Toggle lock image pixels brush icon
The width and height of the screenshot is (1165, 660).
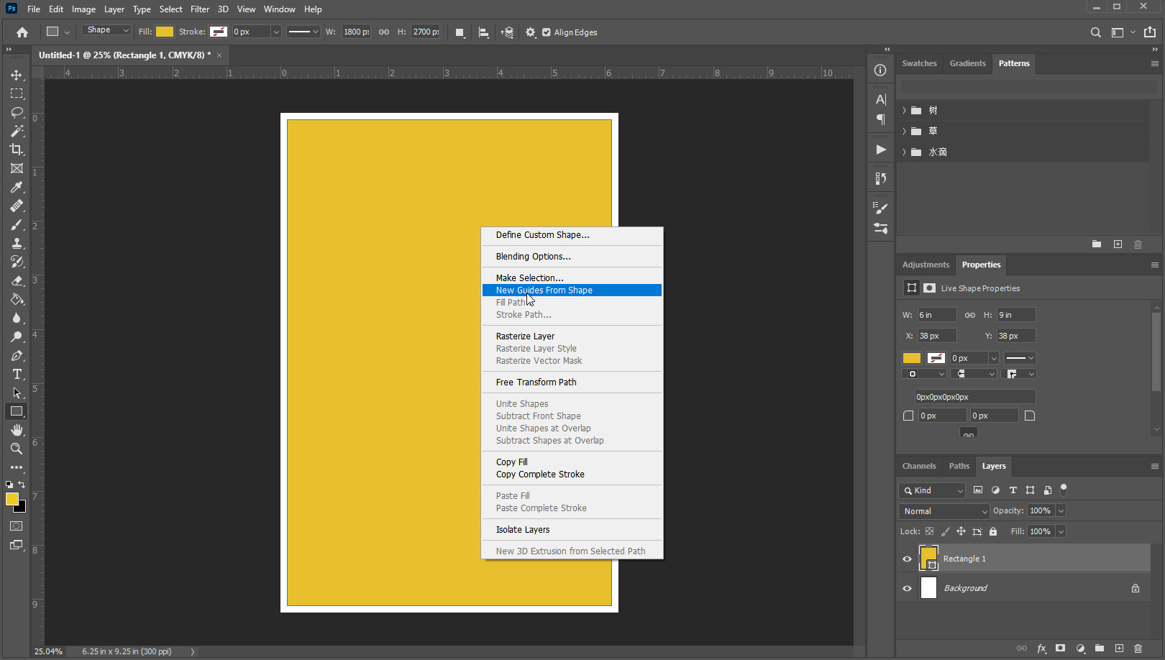(945, 531)
